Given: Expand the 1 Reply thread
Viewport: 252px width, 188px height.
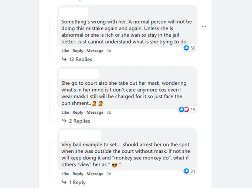Looking at the screenshot, I should click(77, 183).
